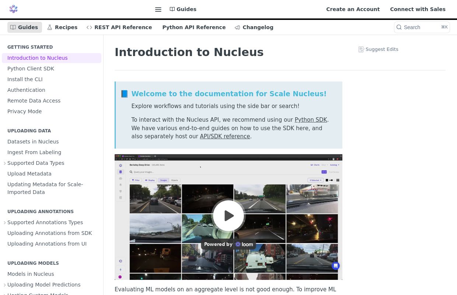The width and height of the screenshot is (457, 295).
Task: Follow the Python SDK link
Action: coord(311,120)
